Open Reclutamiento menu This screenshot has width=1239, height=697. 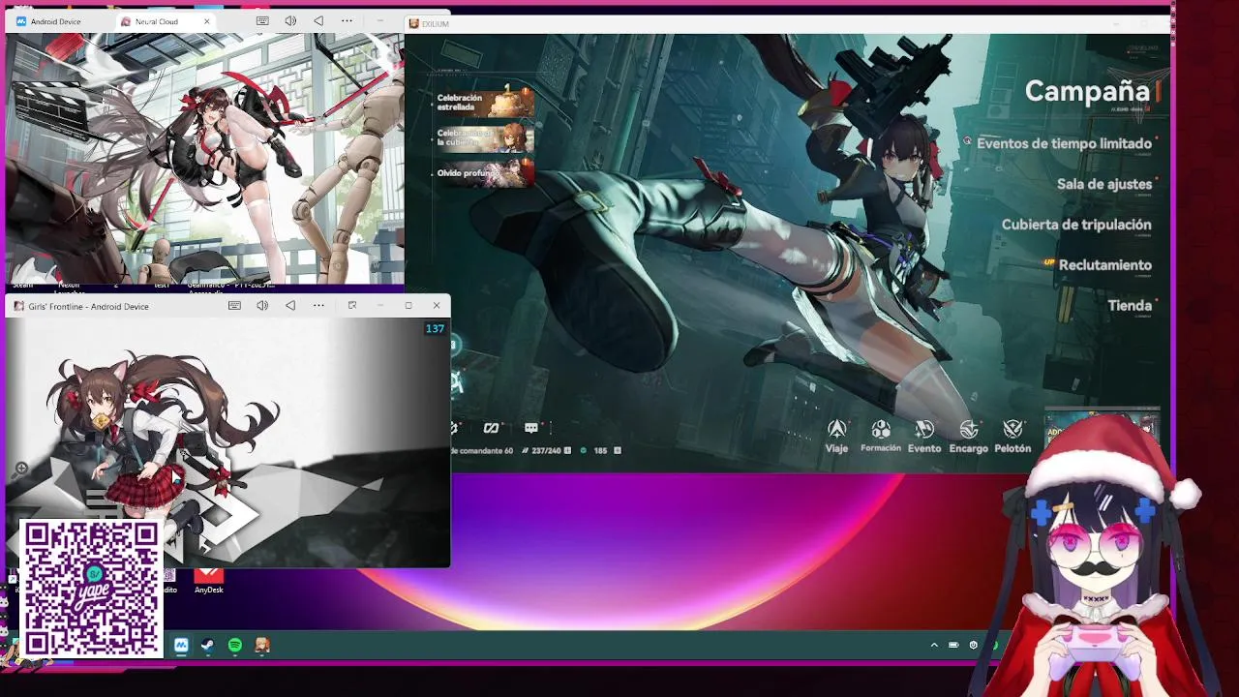[1104, 265]
